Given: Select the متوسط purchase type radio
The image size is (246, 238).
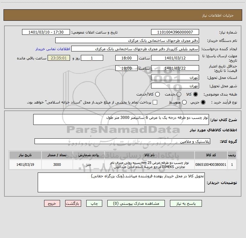Looking at the screenshot, I should point(184,102).
